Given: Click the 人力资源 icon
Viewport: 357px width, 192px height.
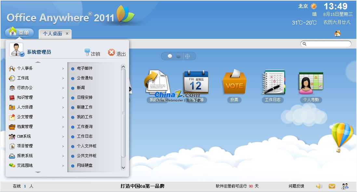Looking at the screenshot, I should [12, 107].
